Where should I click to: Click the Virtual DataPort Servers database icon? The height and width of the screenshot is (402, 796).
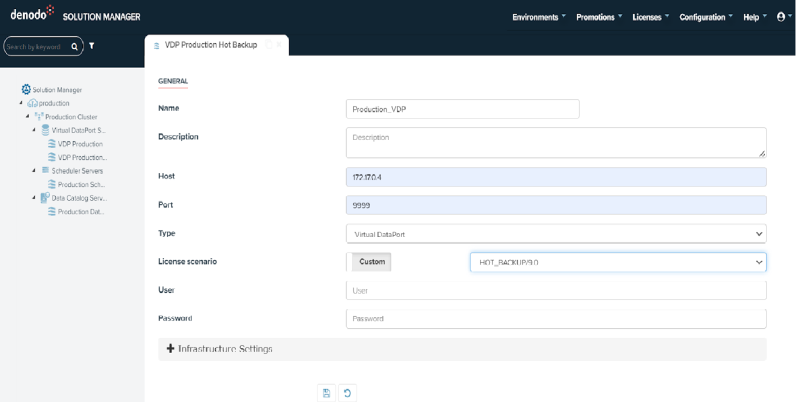pyautogui.click(x=45, y=130)
